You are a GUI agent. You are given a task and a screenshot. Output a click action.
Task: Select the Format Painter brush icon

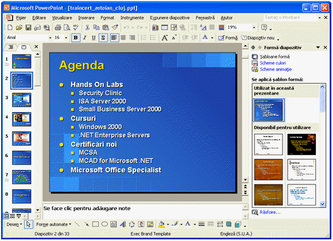[x=115, y=27]
